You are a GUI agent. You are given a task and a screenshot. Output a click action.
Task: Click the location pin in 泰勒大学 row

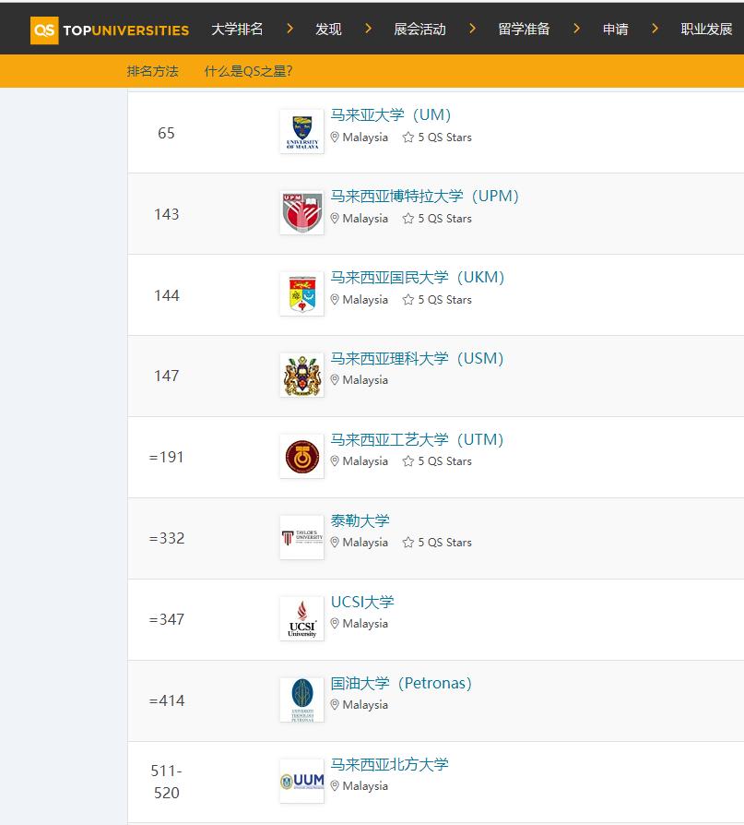click(x=335, y=542)
